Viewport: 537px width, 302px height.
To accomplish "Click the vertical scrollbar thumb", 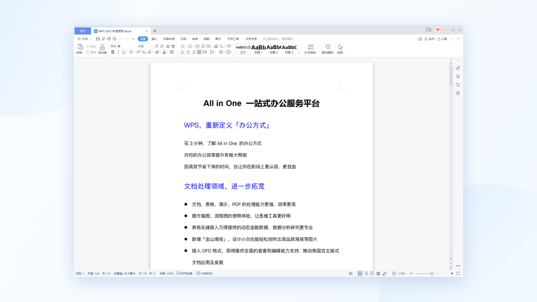I will tap(451, 75).
